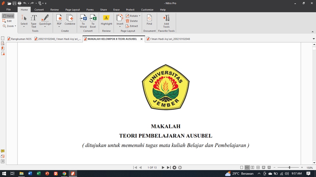Switch to the Convert ribbon tab
Image resolution: width=316 pixels, height=177 pixels.
pos(39,10)
